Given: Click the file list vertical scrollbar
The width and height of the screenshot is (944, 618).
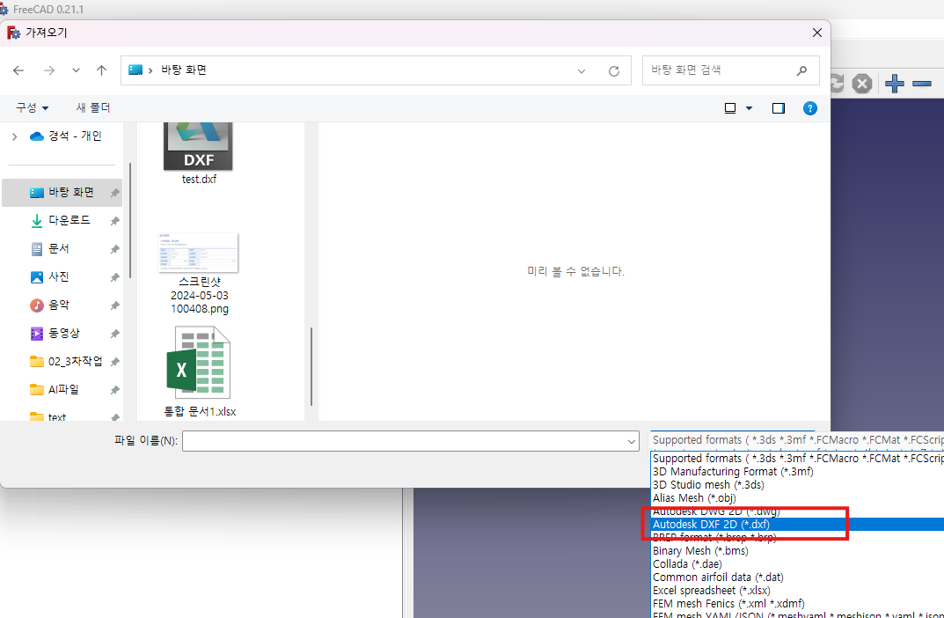Looking at the screenshot, I should tap(311, 366).
